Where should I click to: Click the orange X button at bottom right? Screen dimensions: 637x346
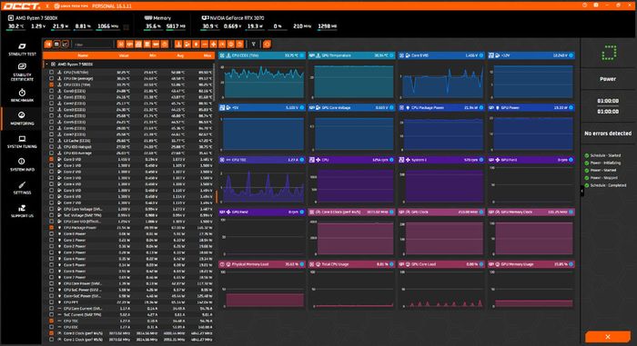tap(607, 337)
